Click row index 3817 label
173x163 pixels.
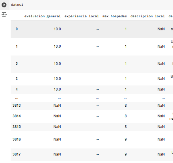(x=17, y=154)
